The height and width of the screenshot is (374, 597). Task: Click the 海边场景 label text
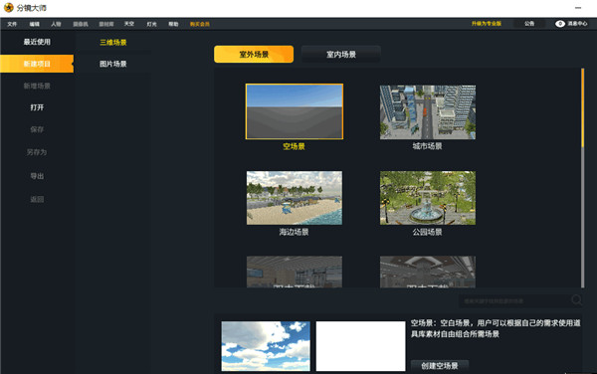[294, 232]
